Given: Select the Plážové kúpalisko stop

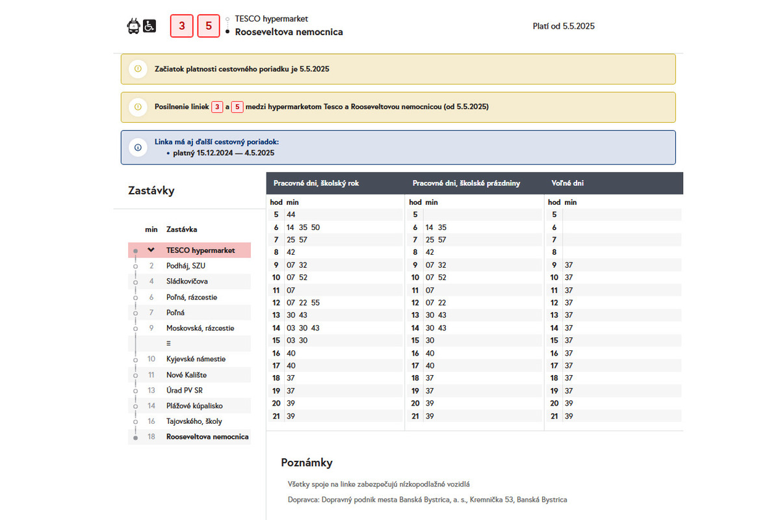Looking at the screenshot, I should 194,406.
